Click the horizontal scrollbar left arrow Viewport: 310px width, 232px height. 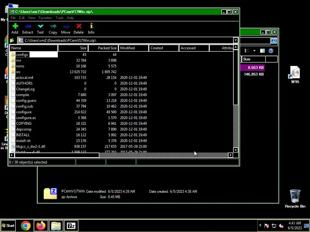(12, 155)
